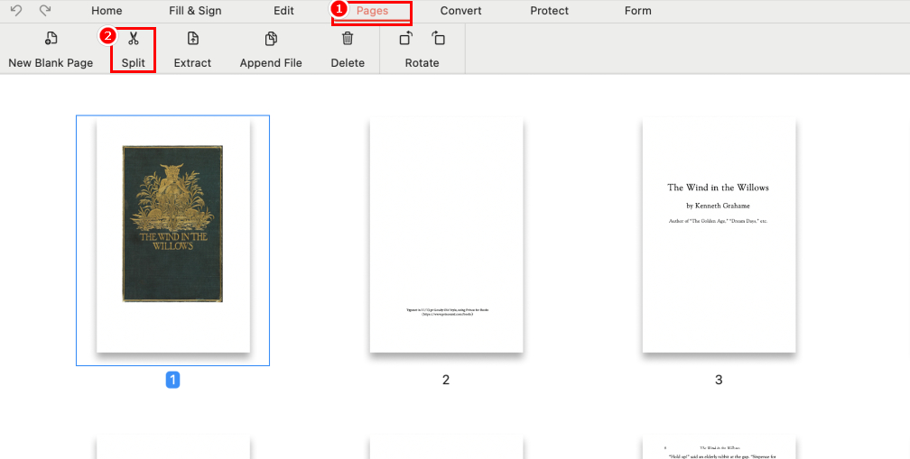This screenshot has width=910, height=459.
Task: Open the Protect tab
Action: click(549, 11)
